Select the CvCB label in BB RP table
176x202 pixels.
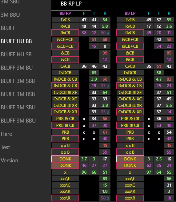[x=65, y=66]
